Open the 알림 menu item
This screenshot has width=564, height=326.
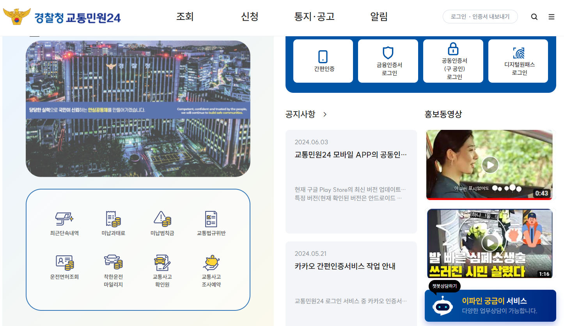tap(378, 17)
